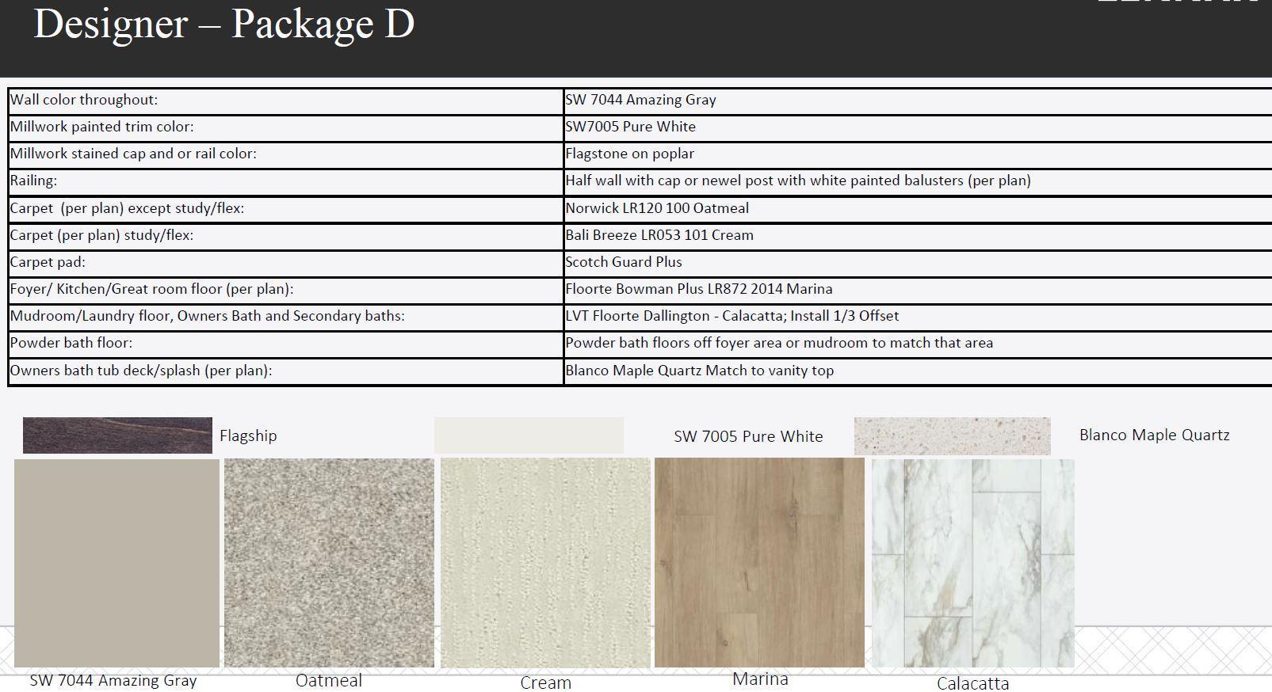Select the 'Wall color throughout:' cell

[x=286, y=100]
